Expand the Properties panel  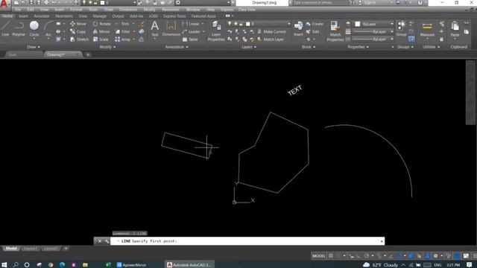[358, 47]
